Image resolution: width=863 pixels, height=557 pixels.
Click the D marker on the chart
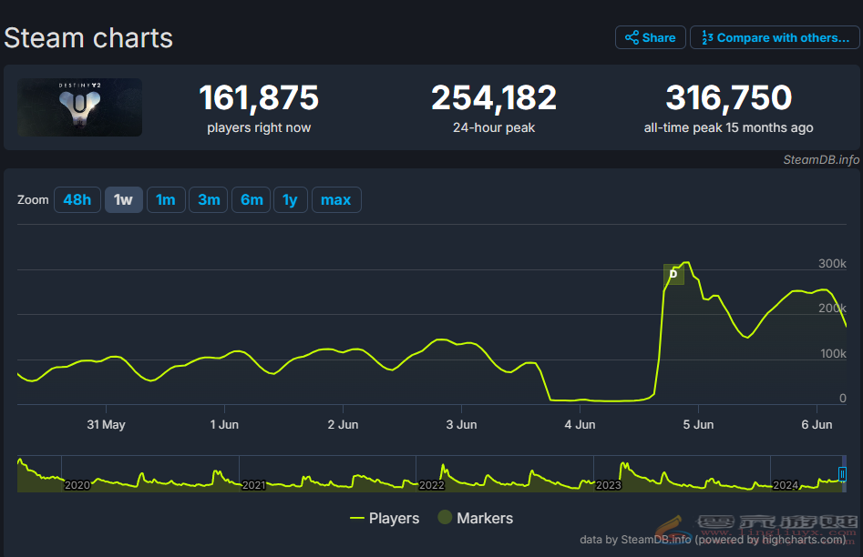pyautogui.click(x=673, y=274)
